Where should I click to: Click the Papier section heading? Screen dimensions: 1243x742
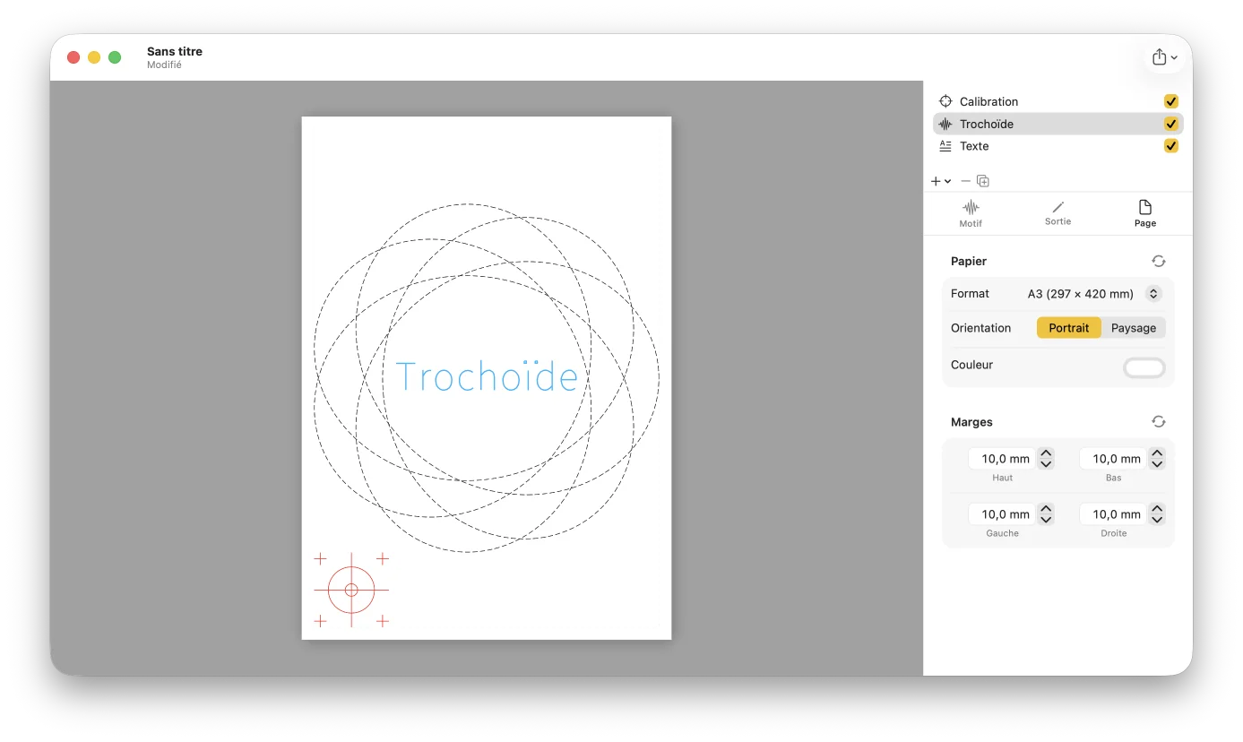(x=969, y=261)
